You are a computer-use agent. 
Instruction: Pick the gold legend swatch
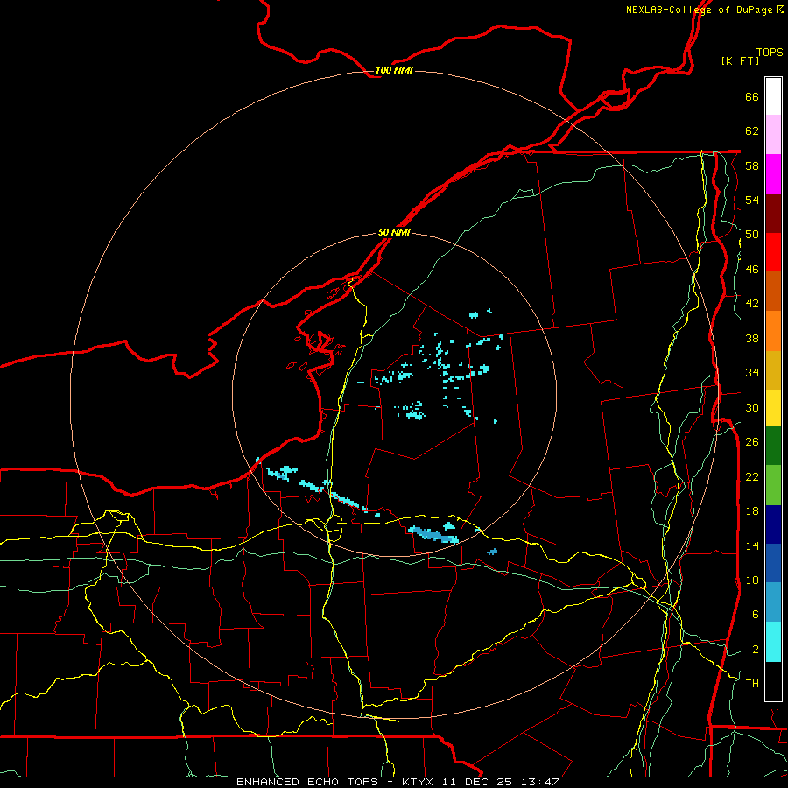(773, 370)
